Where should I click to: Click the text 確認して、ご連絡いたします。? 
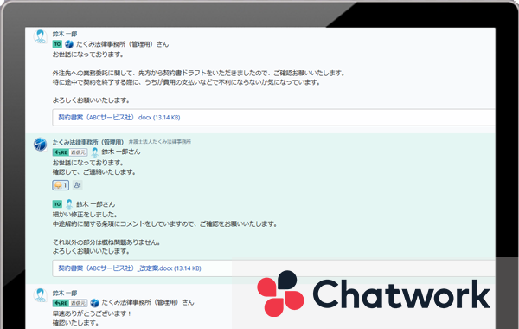point(94,172)
